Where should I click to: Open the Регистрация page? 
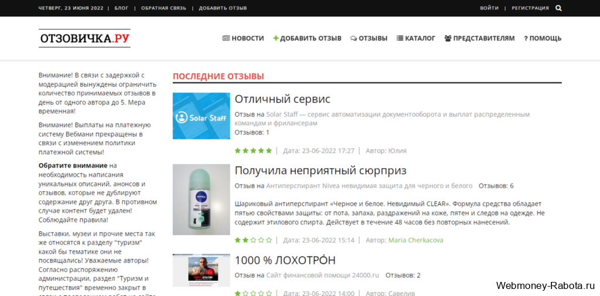pyautogui.click(x=530, y=8)
